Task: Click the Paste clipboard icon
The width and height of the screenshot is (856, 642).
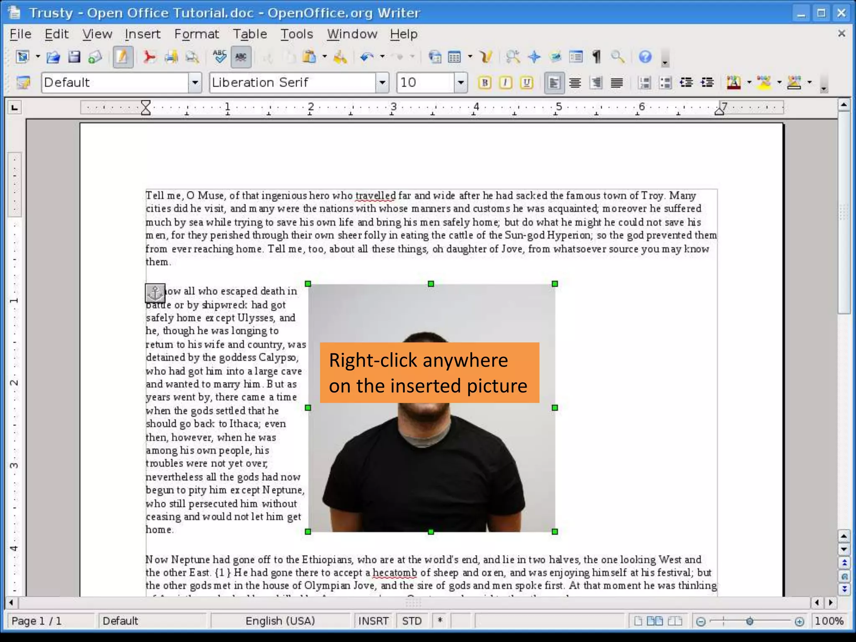Action: pos(309,57)
